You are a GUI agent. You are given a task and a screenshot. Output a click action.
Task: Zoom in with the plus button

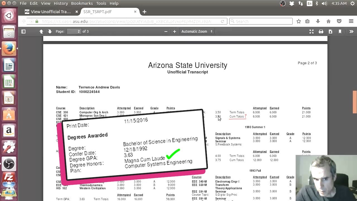click(175, 32)
